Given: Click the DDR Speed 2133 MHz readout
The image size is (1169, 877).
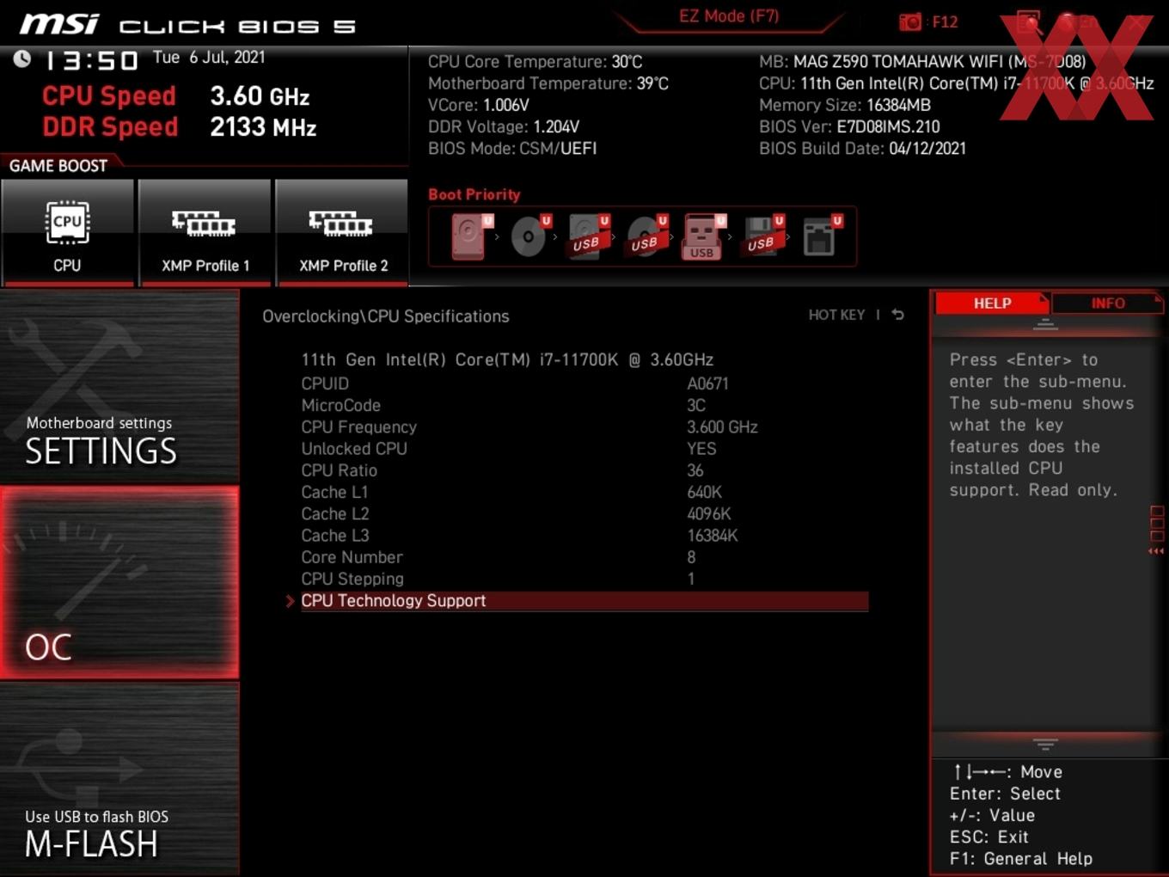Looking at the screenshot, I should click(180, 127).
